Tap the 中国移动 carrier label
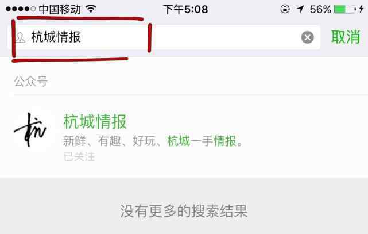Viewport: 368px width, 234px height. point(60,9)
